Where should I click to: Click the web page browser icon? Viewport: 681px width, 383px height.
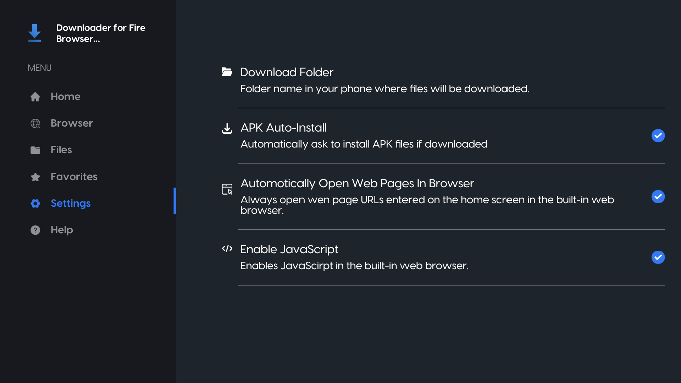pyautogui.click(x=227, y=189)
